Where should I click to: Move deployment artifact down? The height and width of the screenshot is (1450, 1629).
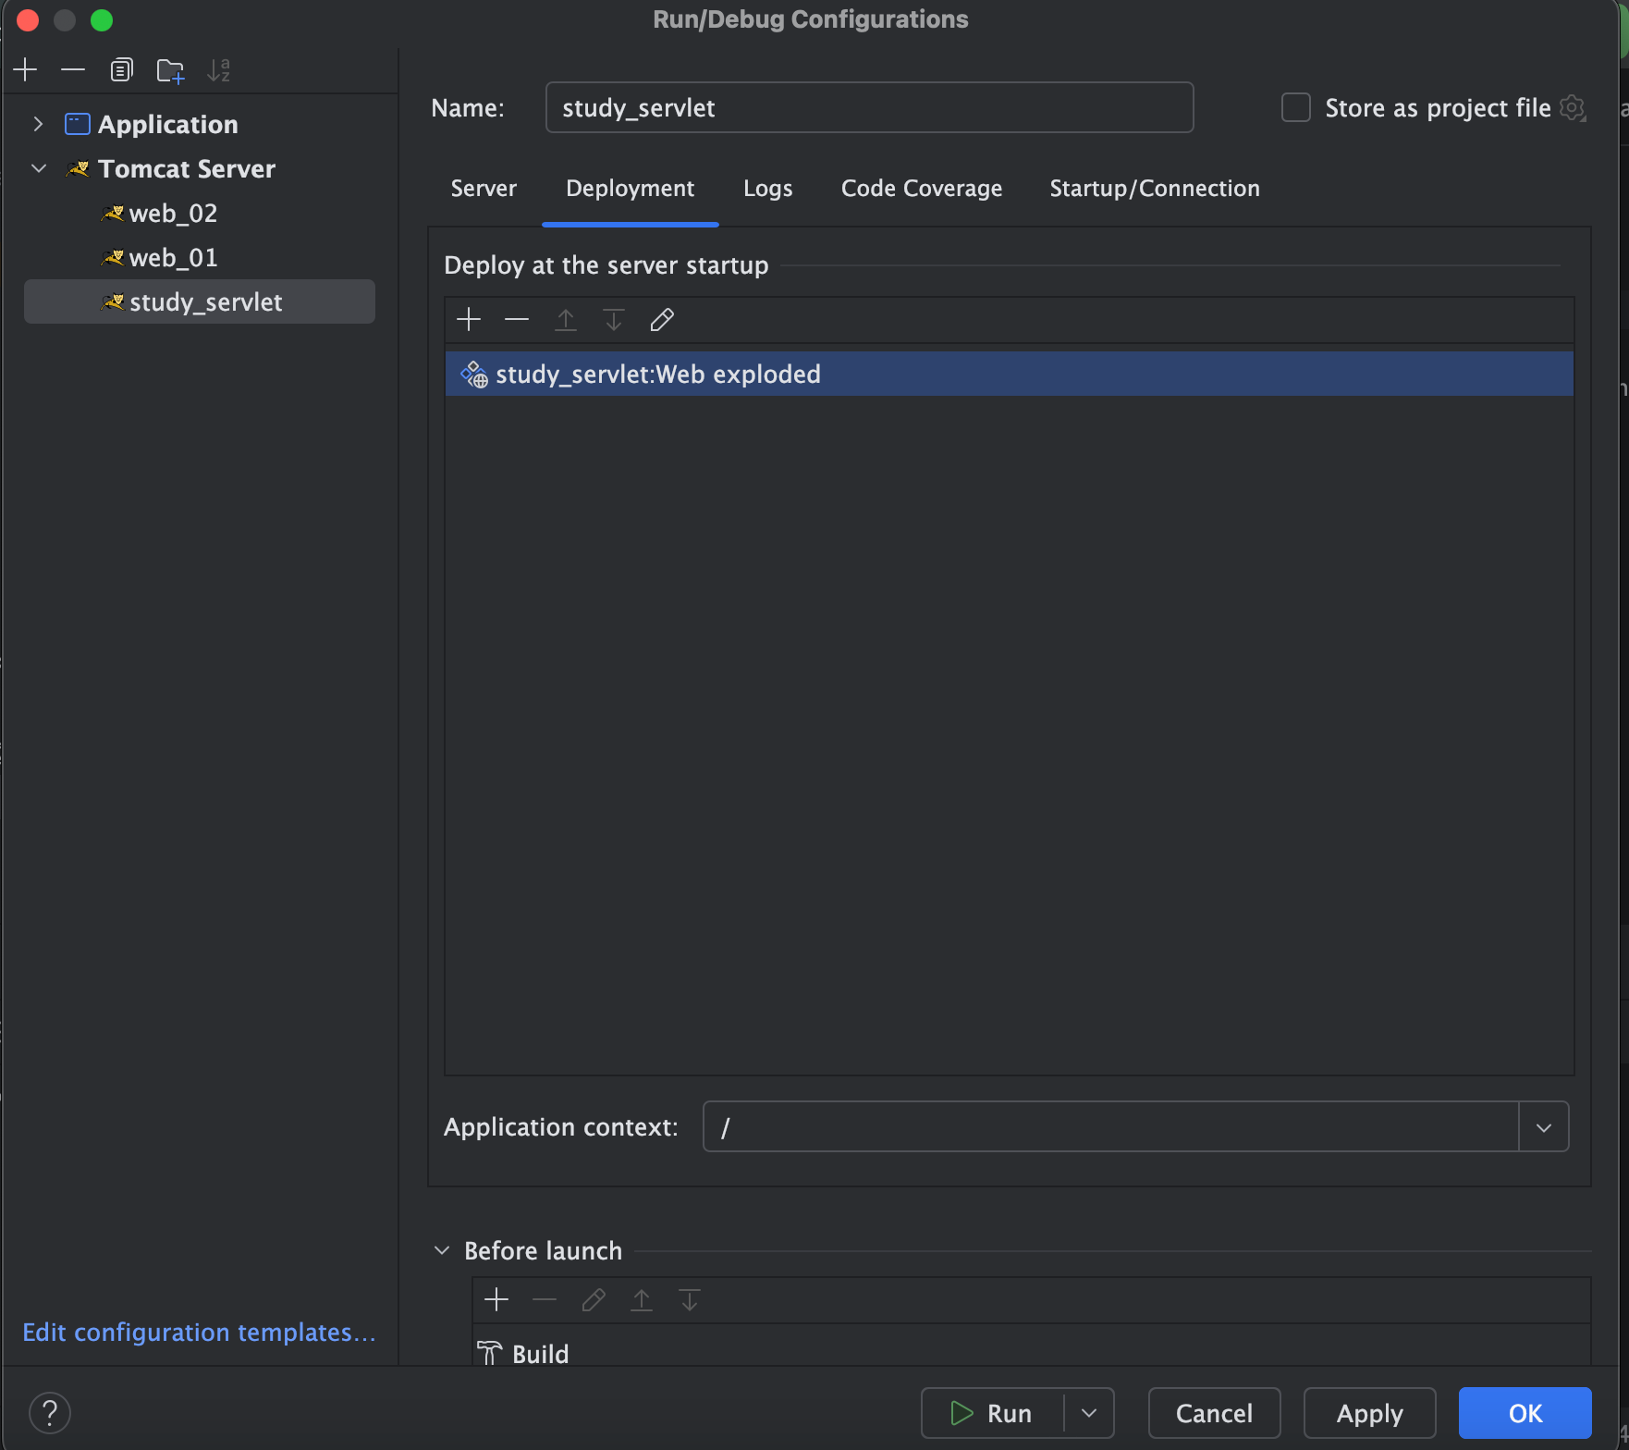pyautogui.click(x=614, y=320)
